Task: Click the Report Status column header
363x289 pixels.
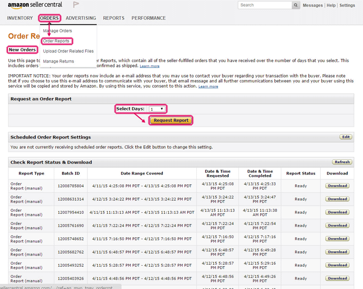Action: click(x=301, y=173)
